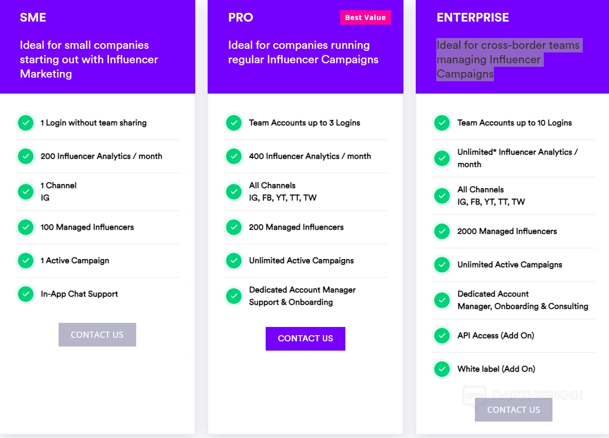Click checkmark icon next to "200 Influencer Analytics / month"
This screenshot has height=438, width=609.
(26, 156)
